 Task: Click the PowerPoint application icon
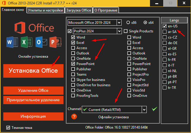click(x=55, y=42)
